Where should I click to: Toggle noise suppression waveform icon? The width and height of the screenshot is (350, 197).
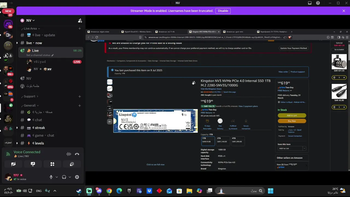(x=69, y=154)
